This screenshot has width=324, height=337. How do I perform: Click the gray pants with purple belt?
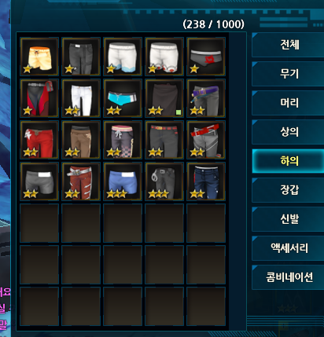pyautogui.click(x=206, y=98)
